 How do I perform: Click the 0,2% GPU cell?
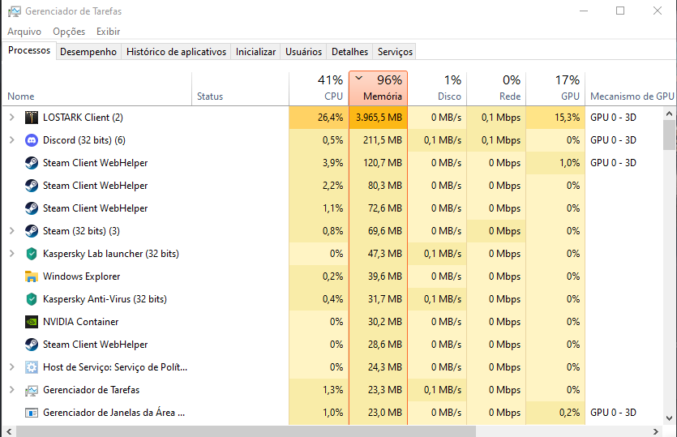pos(555,413)
